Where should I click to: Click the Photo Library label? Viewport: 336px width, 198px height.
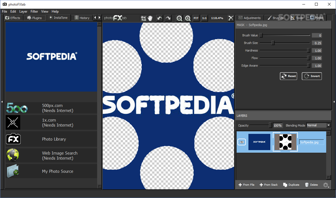(54, 139)
